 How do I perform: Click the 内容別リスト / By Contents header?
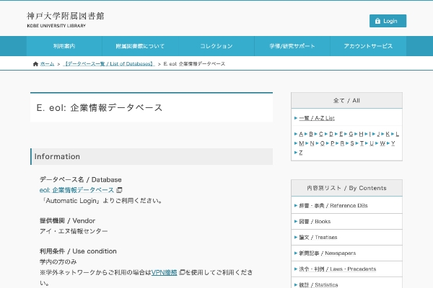point(346,188)
